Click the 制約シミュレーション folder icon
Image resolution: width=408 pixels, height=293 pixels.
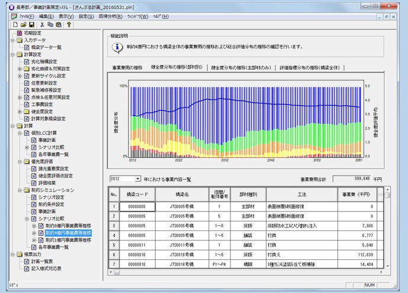[27, 190]
